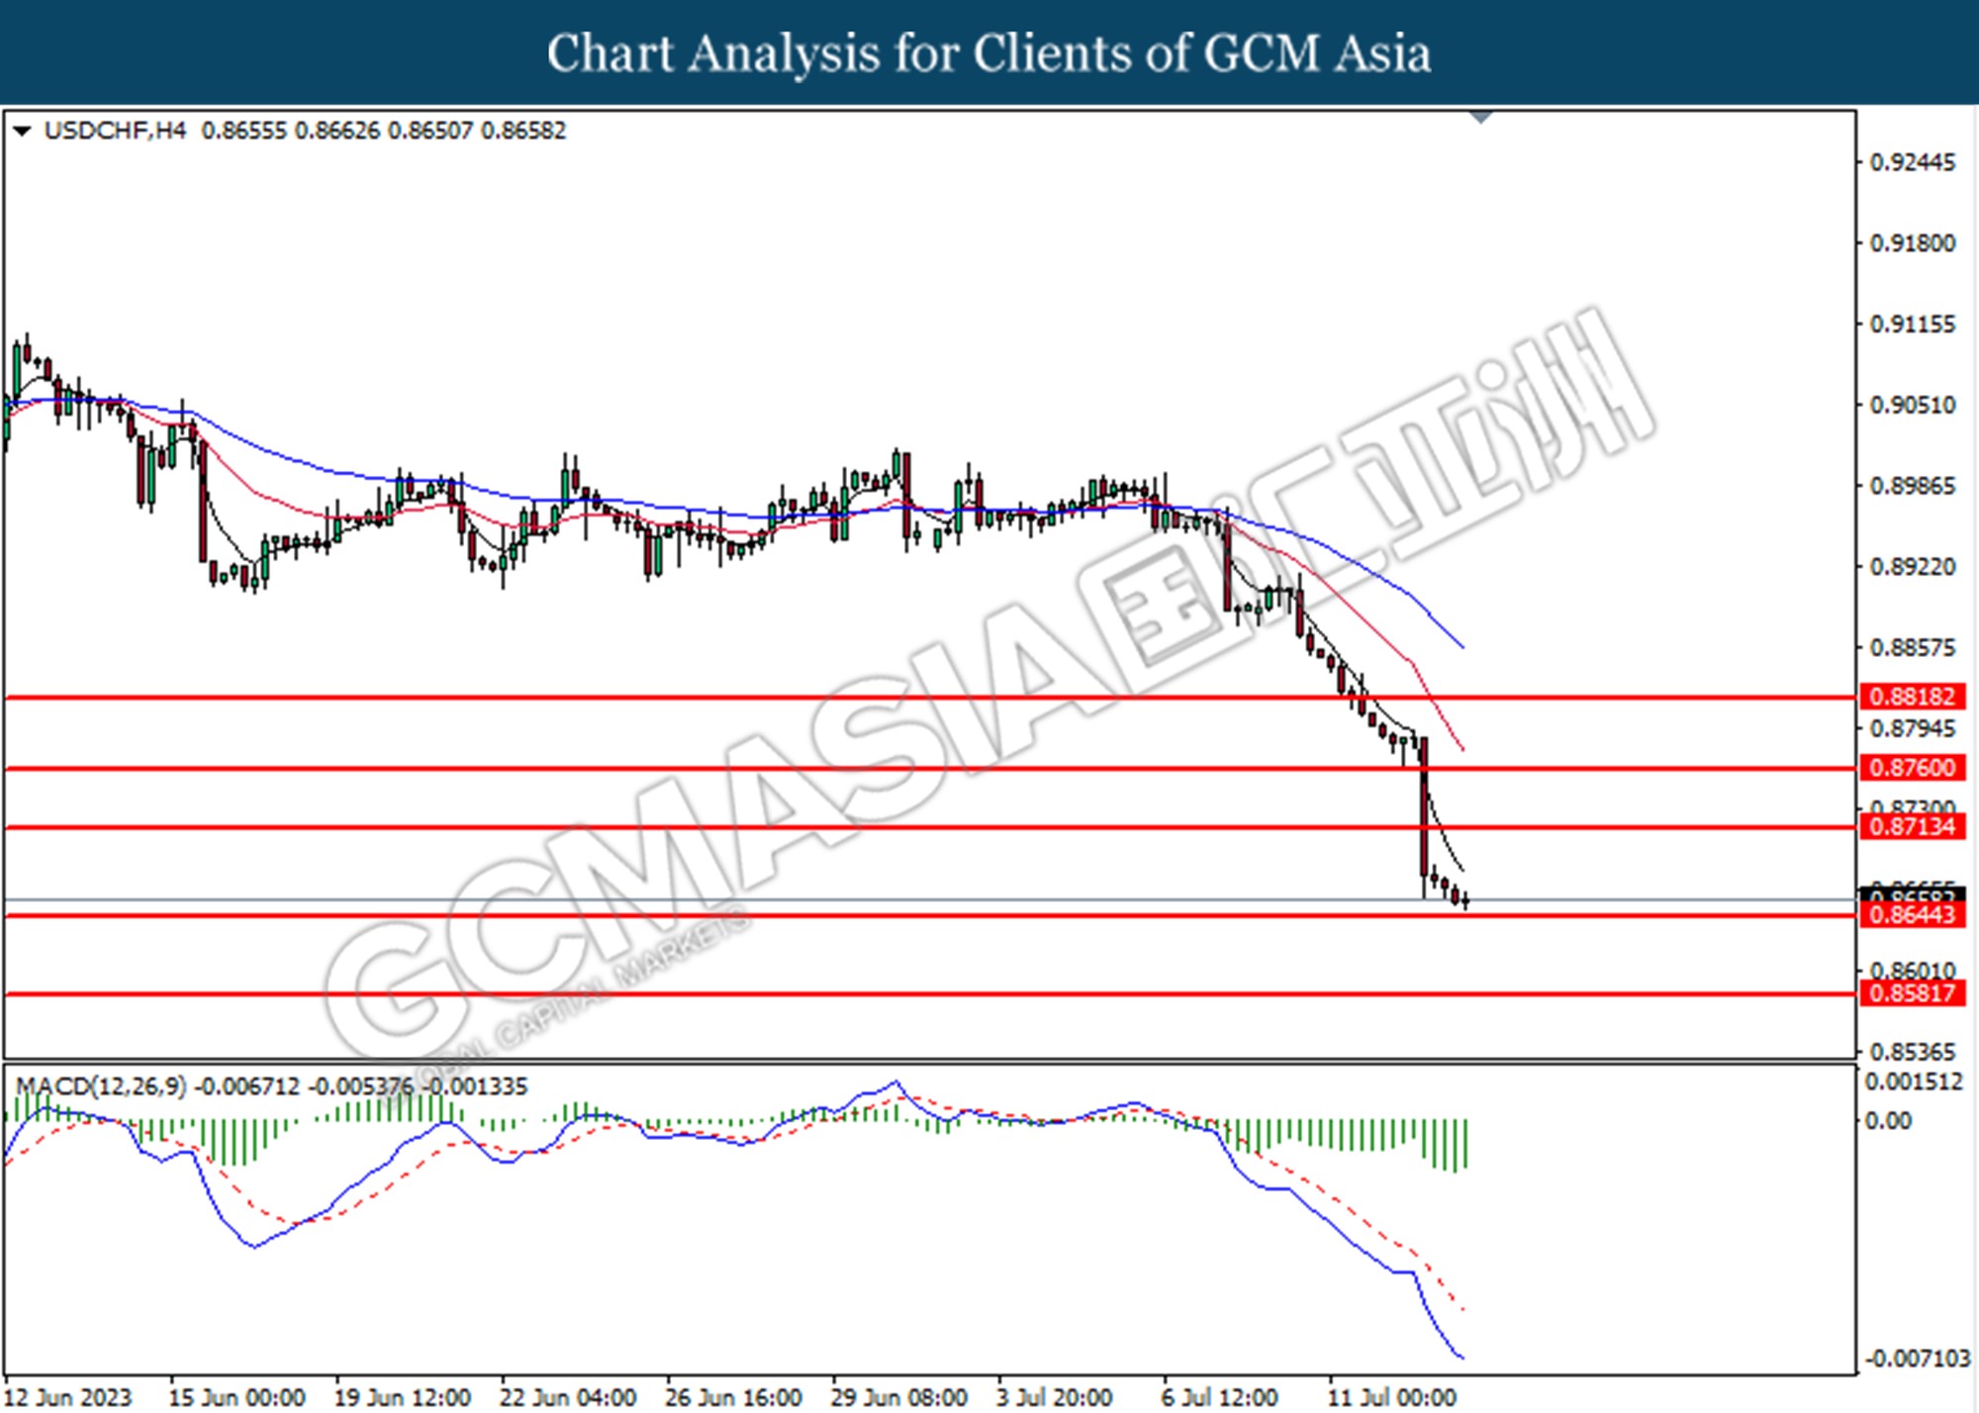
Task: Select the 0.86443 support level label
Action: (x=1913, y=914)
